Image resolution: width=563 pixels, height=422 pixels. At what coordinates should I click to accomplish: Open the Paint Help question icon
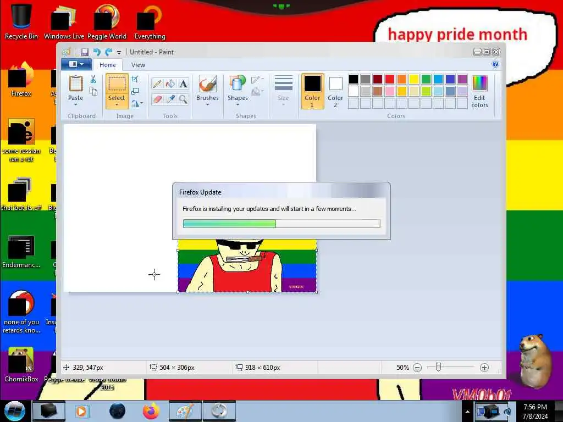point(495,64)
